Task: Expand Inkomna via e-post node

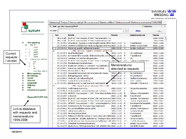Action: (23, 90)
